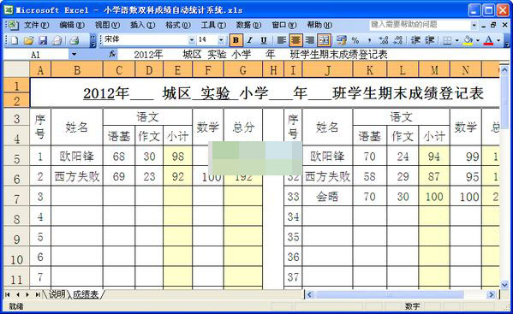
Task: Click the Select All corner button
Action: click(x=16, y=69)
